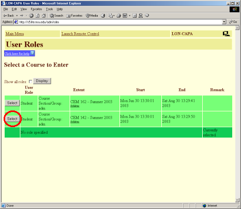241x209 pixels.
Task: Select the CEM 142 course role
Action: [12, 119]
